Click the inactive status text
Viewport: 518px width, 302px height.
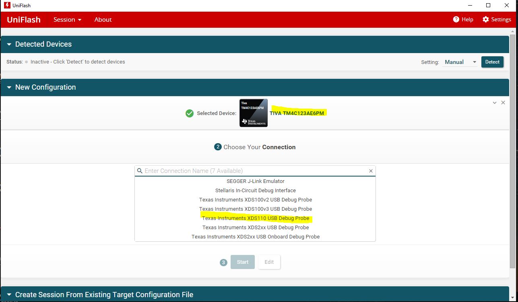point(78,62)
